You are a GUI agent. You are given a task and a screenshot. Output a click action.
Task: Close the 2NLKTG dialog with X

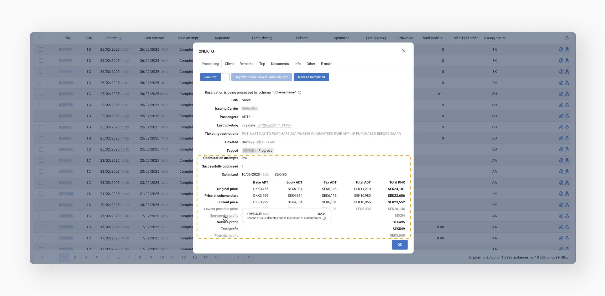pyautogui.click(x=404, y=51)
